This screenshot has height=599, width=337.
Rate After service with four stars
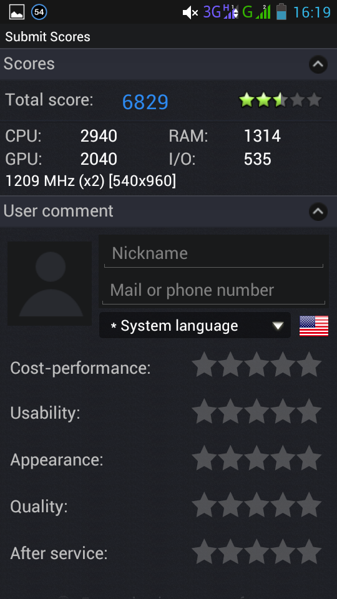pyautogui.click(x=283, y=552)
